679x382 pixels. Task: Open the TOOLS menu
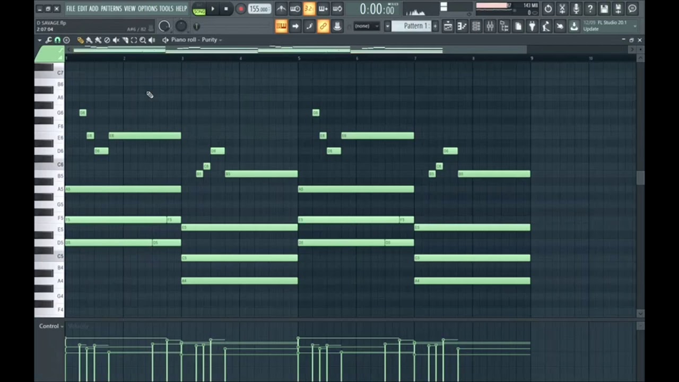[x=167, y=8]
